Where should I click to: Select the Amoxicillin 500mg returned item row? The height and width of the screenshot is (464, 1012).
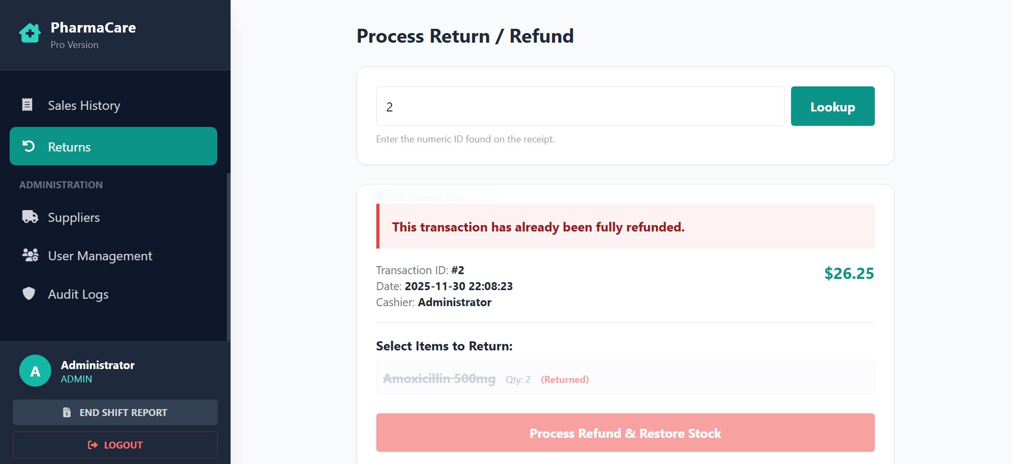[x=625, y=378]
